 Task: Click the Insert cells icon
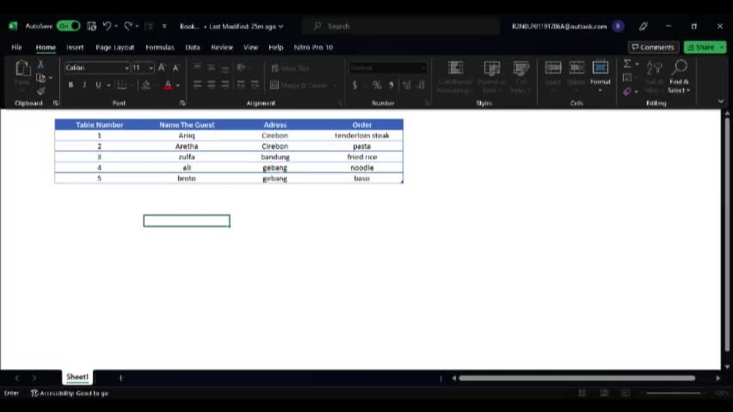[553, 67]
